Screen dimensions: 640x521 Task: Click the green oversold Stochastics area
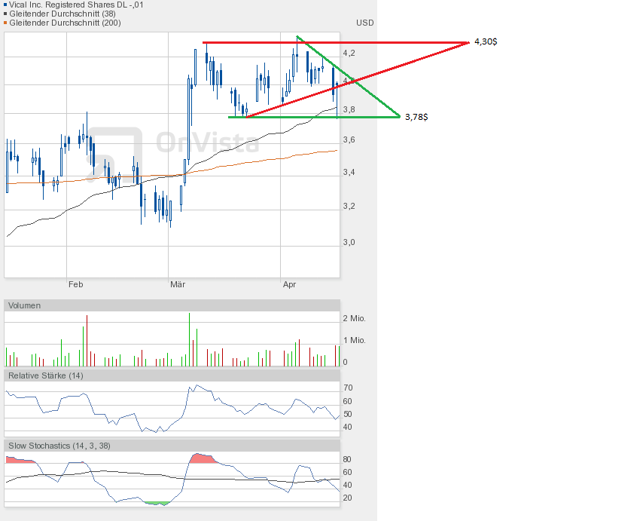pyautogui.click(x=157, y=504)
